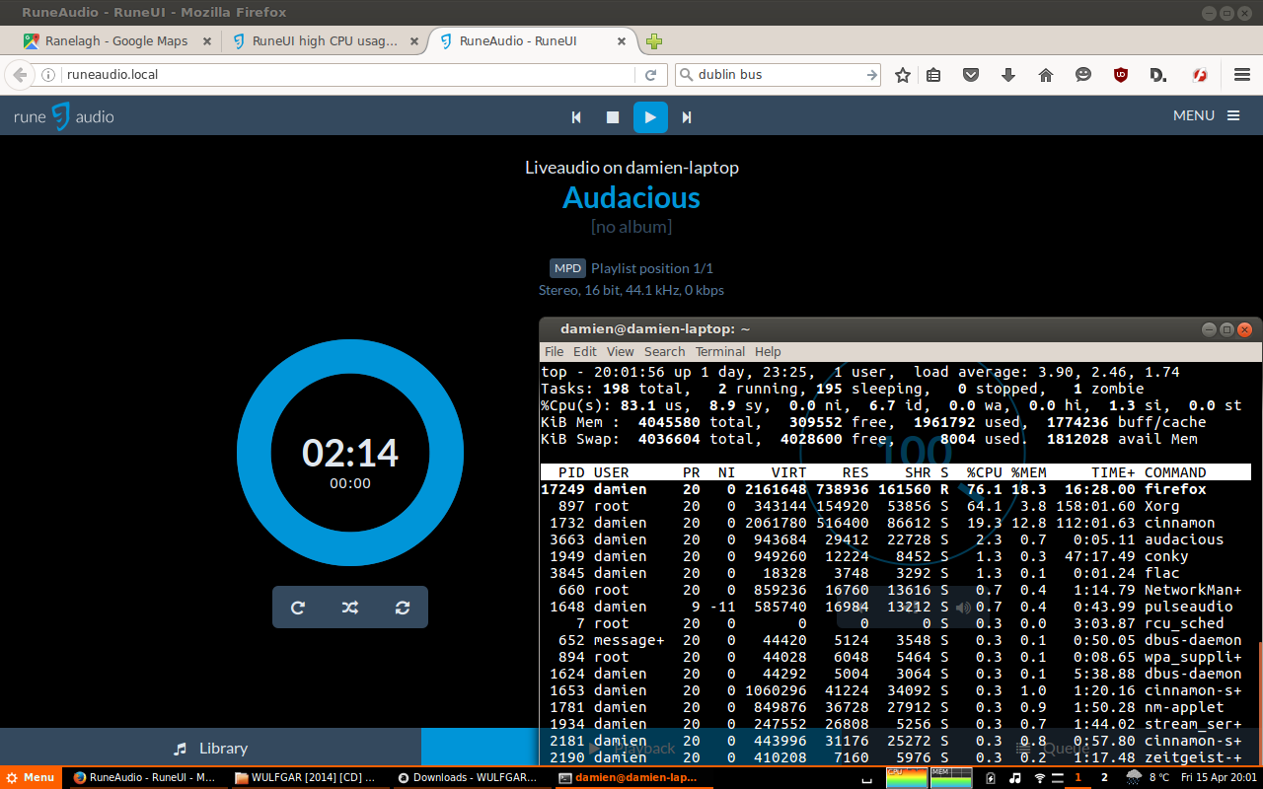
Task: Click the Firefox back button
Action: click(x=20, y=75)
